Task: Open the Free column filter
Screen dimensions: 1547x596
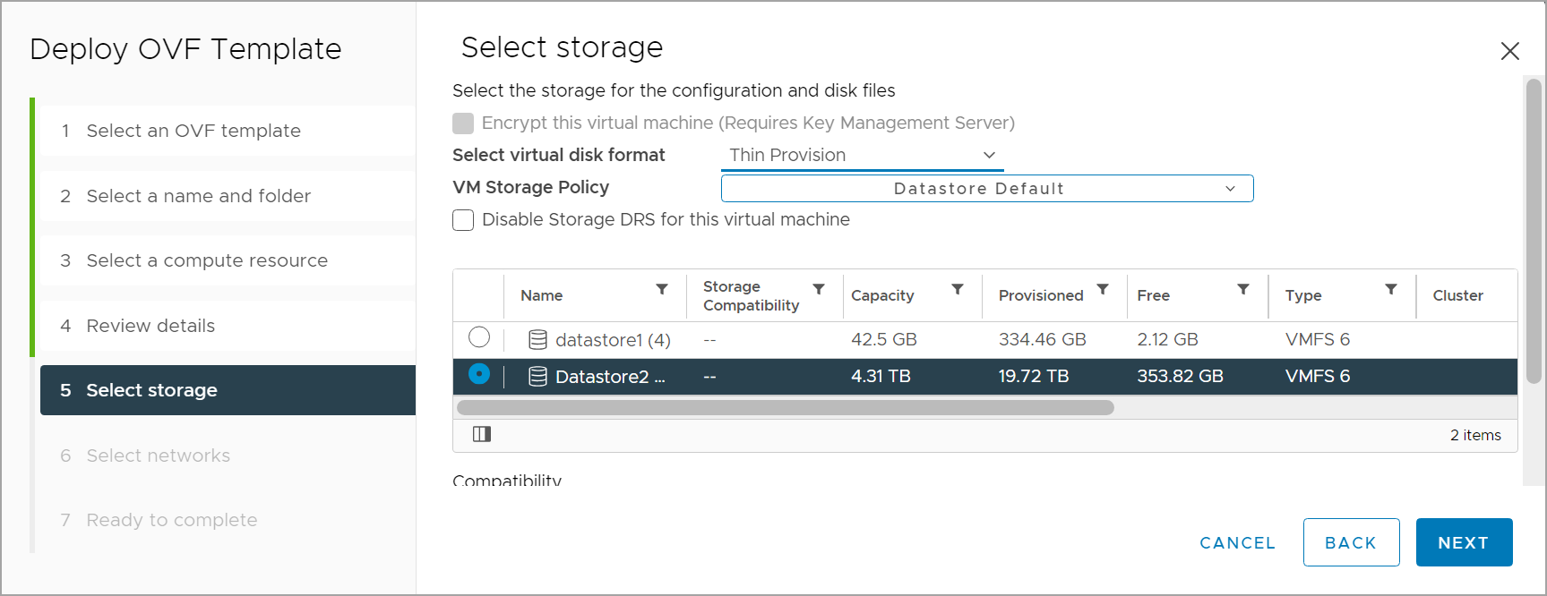Action: [1243, 290]
